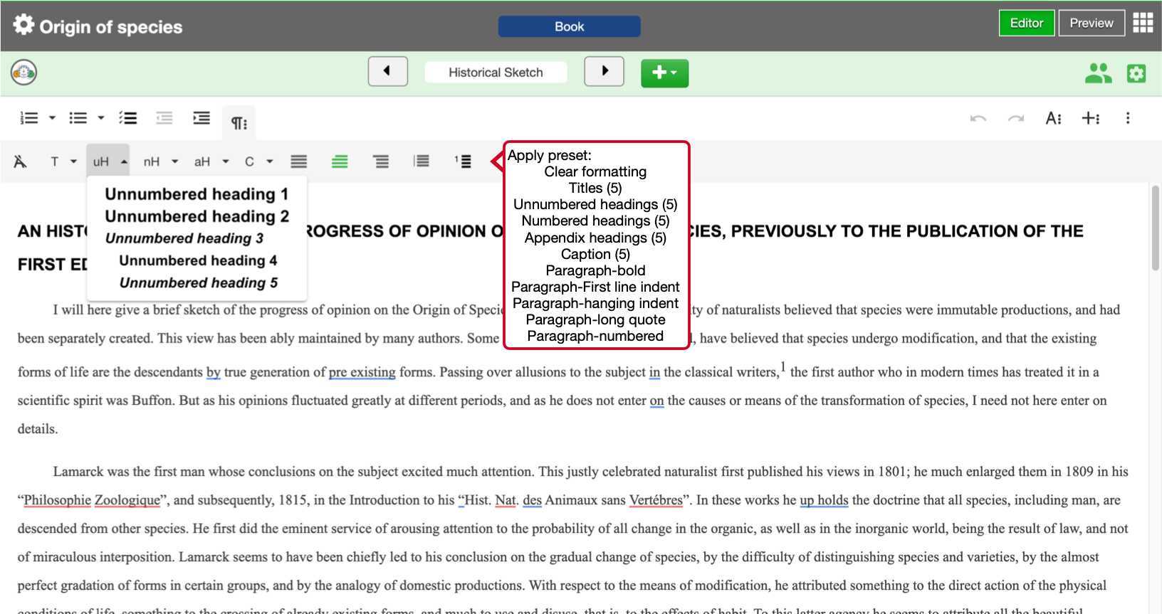The width and height of the screenshot is (1162, 614).
Task: Toggle the paragraph styles toolbar button
Action: pyautogui.click(x=239, y=122)
